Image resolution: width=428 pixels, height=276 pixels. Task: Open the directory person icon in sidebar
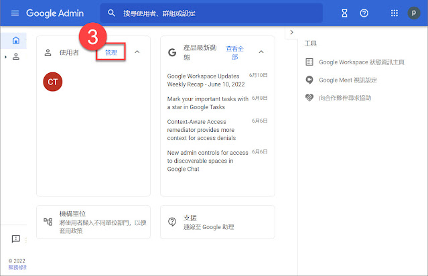tap(16, 56)
